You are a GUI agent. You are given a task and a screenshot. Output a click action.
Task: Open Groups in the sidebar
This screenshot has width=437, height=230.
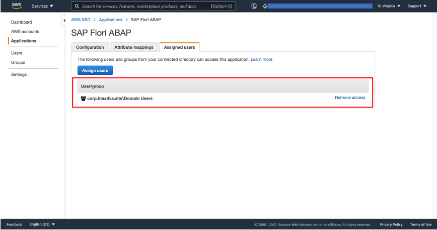point(18,62)
